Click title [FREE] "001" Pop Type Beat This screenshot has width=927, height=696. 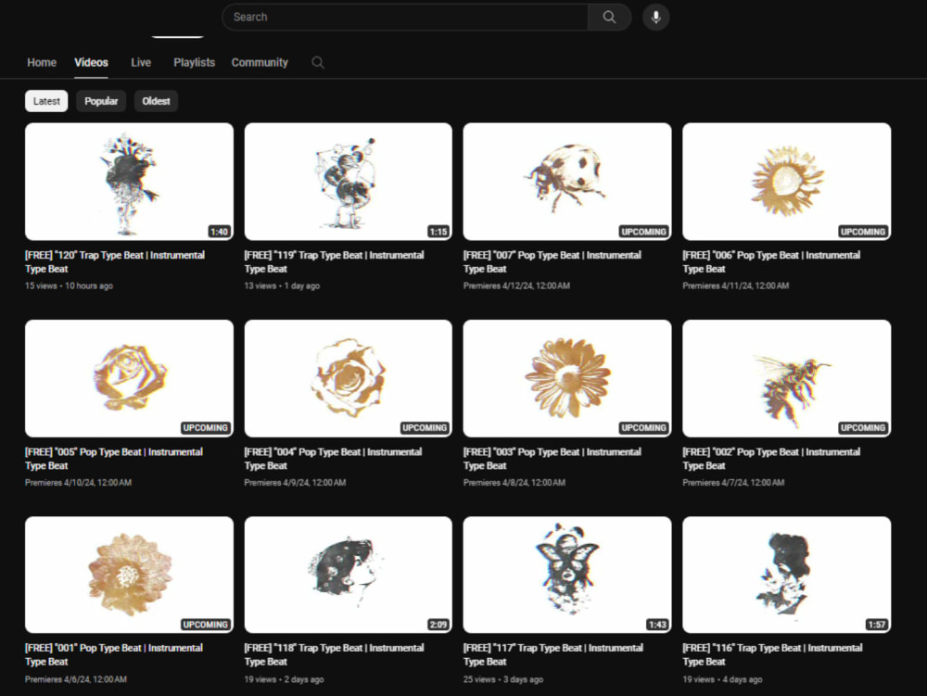click(x=113, y=654)
